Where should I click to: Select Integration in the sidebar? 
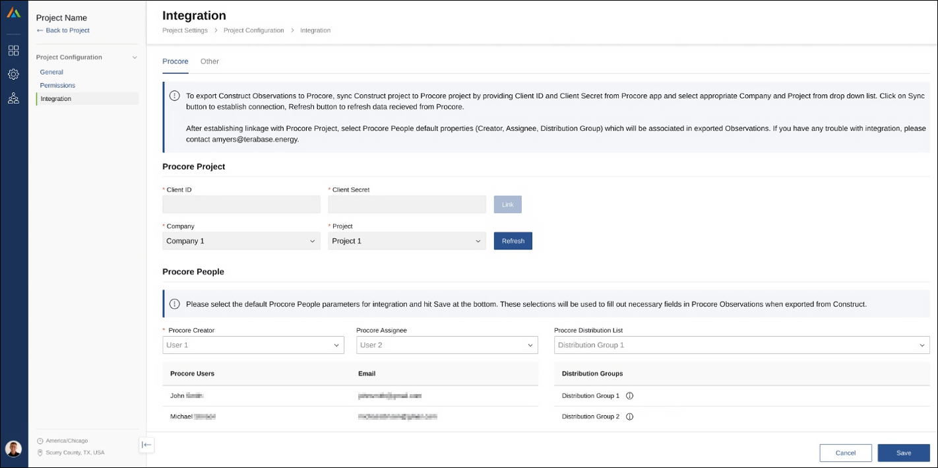(88, 99)
